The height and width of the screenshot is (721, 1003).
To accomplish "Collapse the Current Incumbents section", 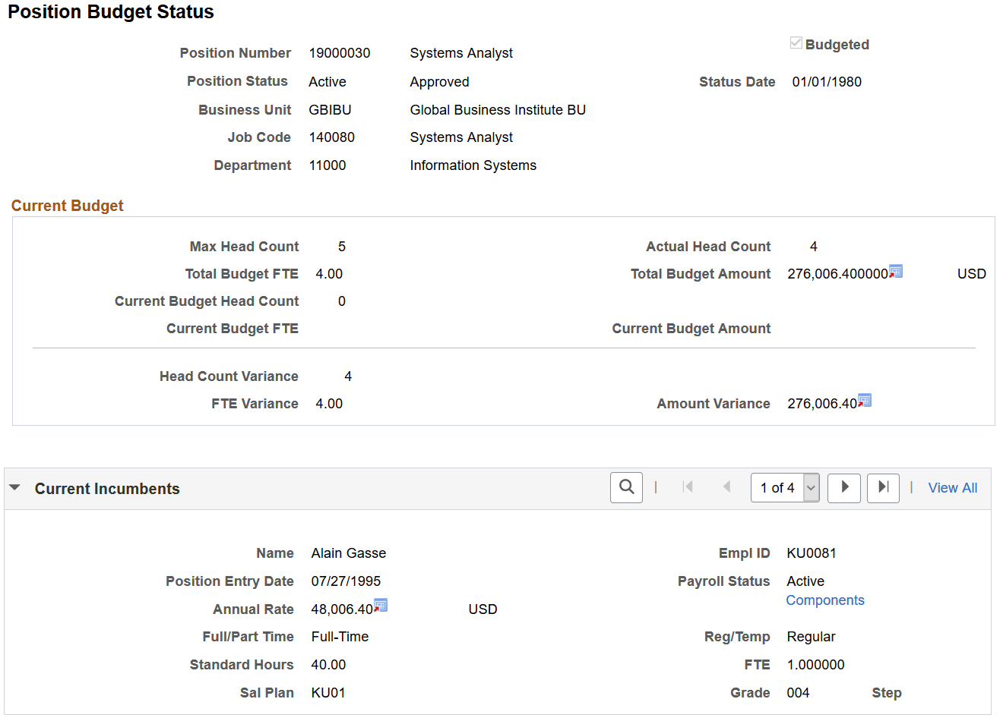I will click(15, 488).
